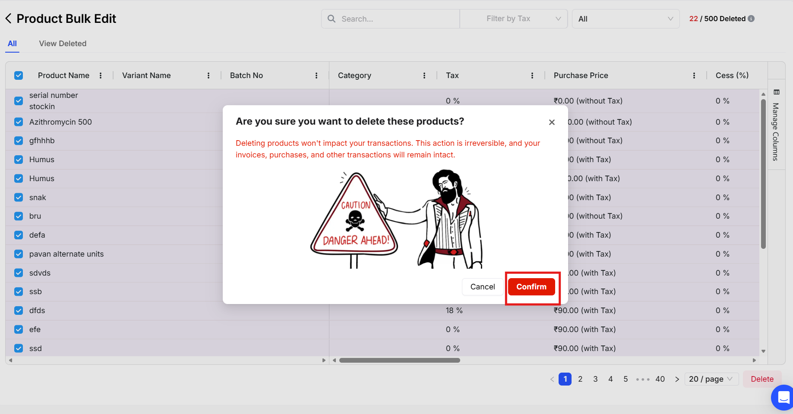
Task: Open Product Name column options menu
Action: 101,75
